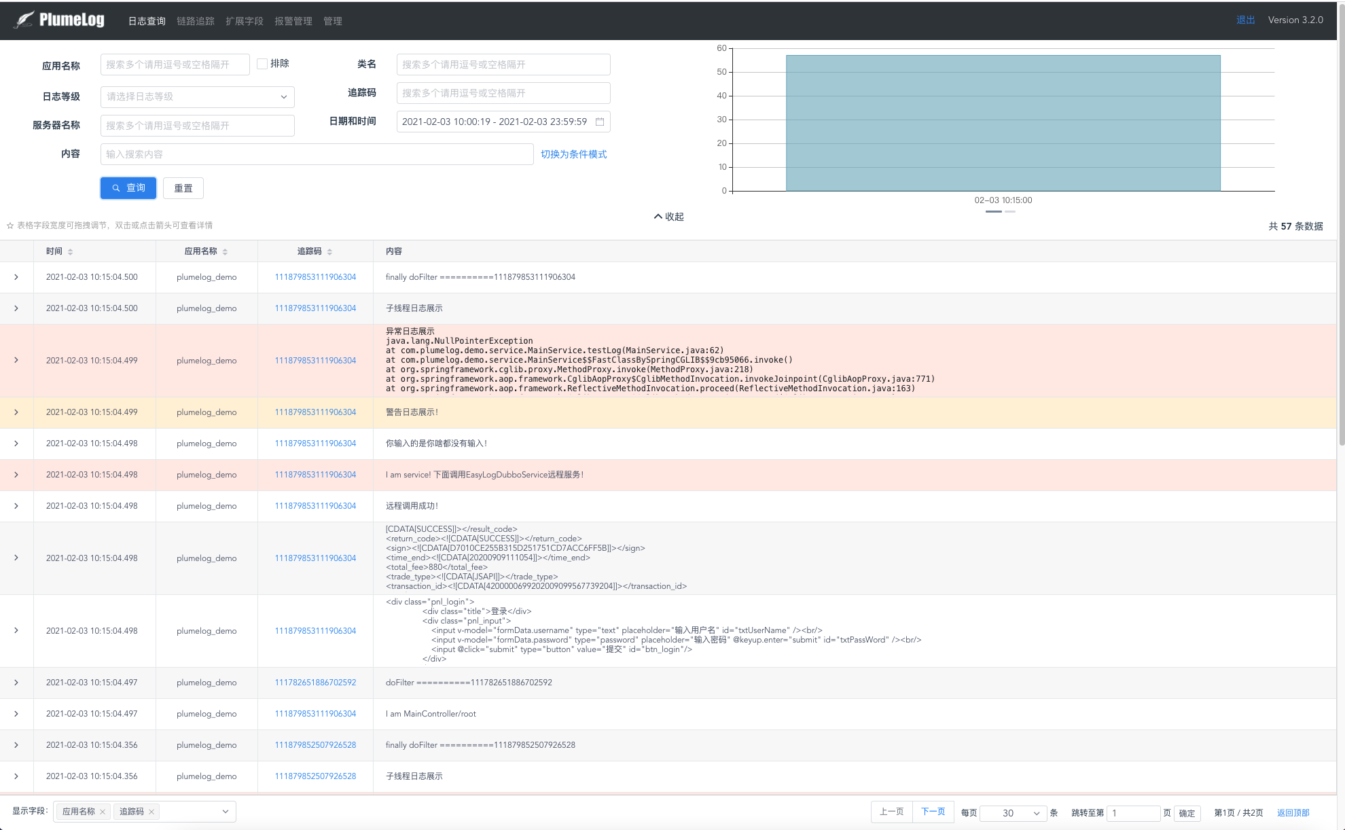Click the PlumeLog feather logo
Screen dimensions: 1345x830
coord(24,20)
